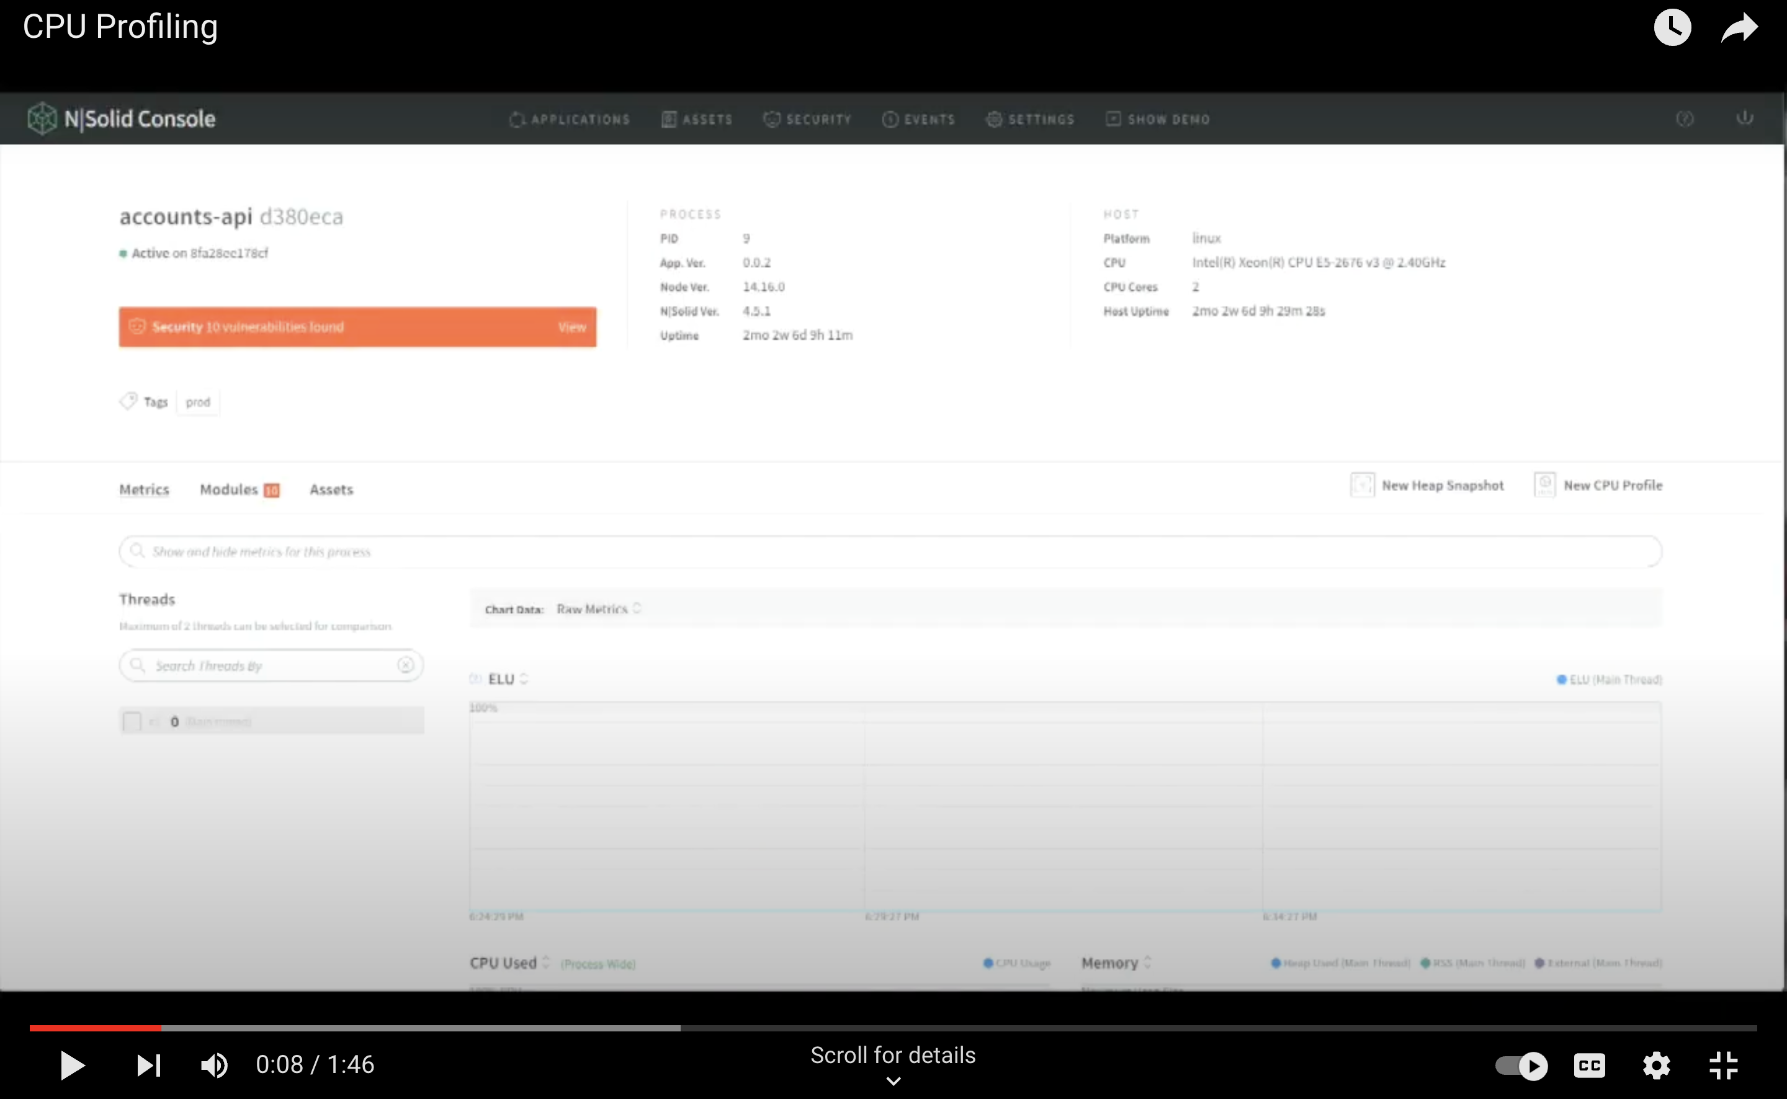Viewport: 1787px width, 1099px height.
Task: Play the CPU Profiling video
Action: tap(71, 1066)
